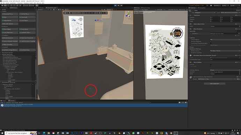
Task: Select the Rotate tool in Unity's toolbar
Action: pos(8,5)
